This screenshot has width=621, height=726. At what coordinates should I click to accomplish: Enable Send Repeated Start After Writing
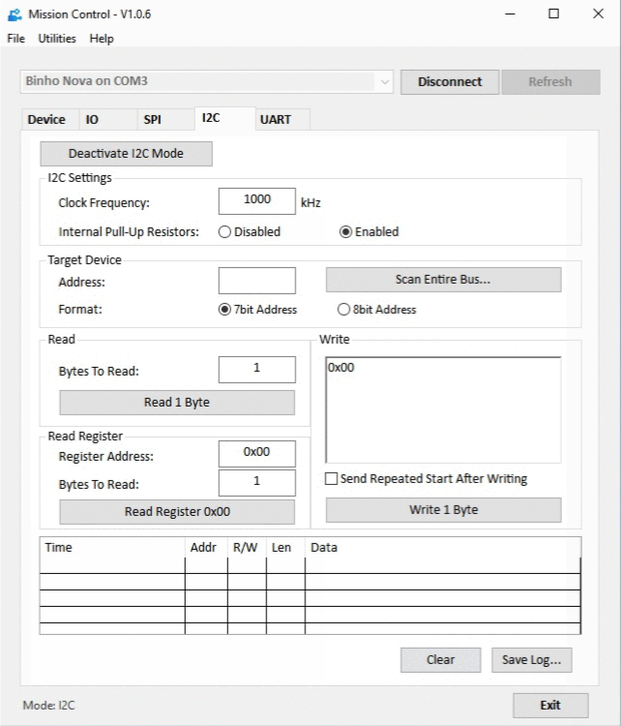tap(332, 479)
